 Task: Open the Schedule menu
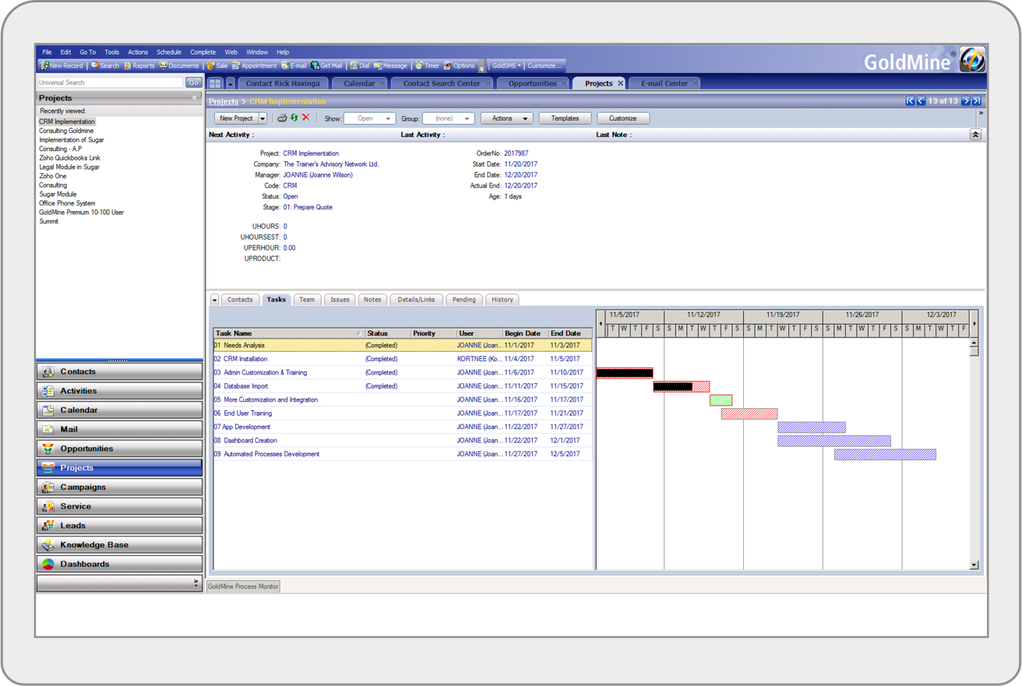pyautogui.click(x=168, y=52)
